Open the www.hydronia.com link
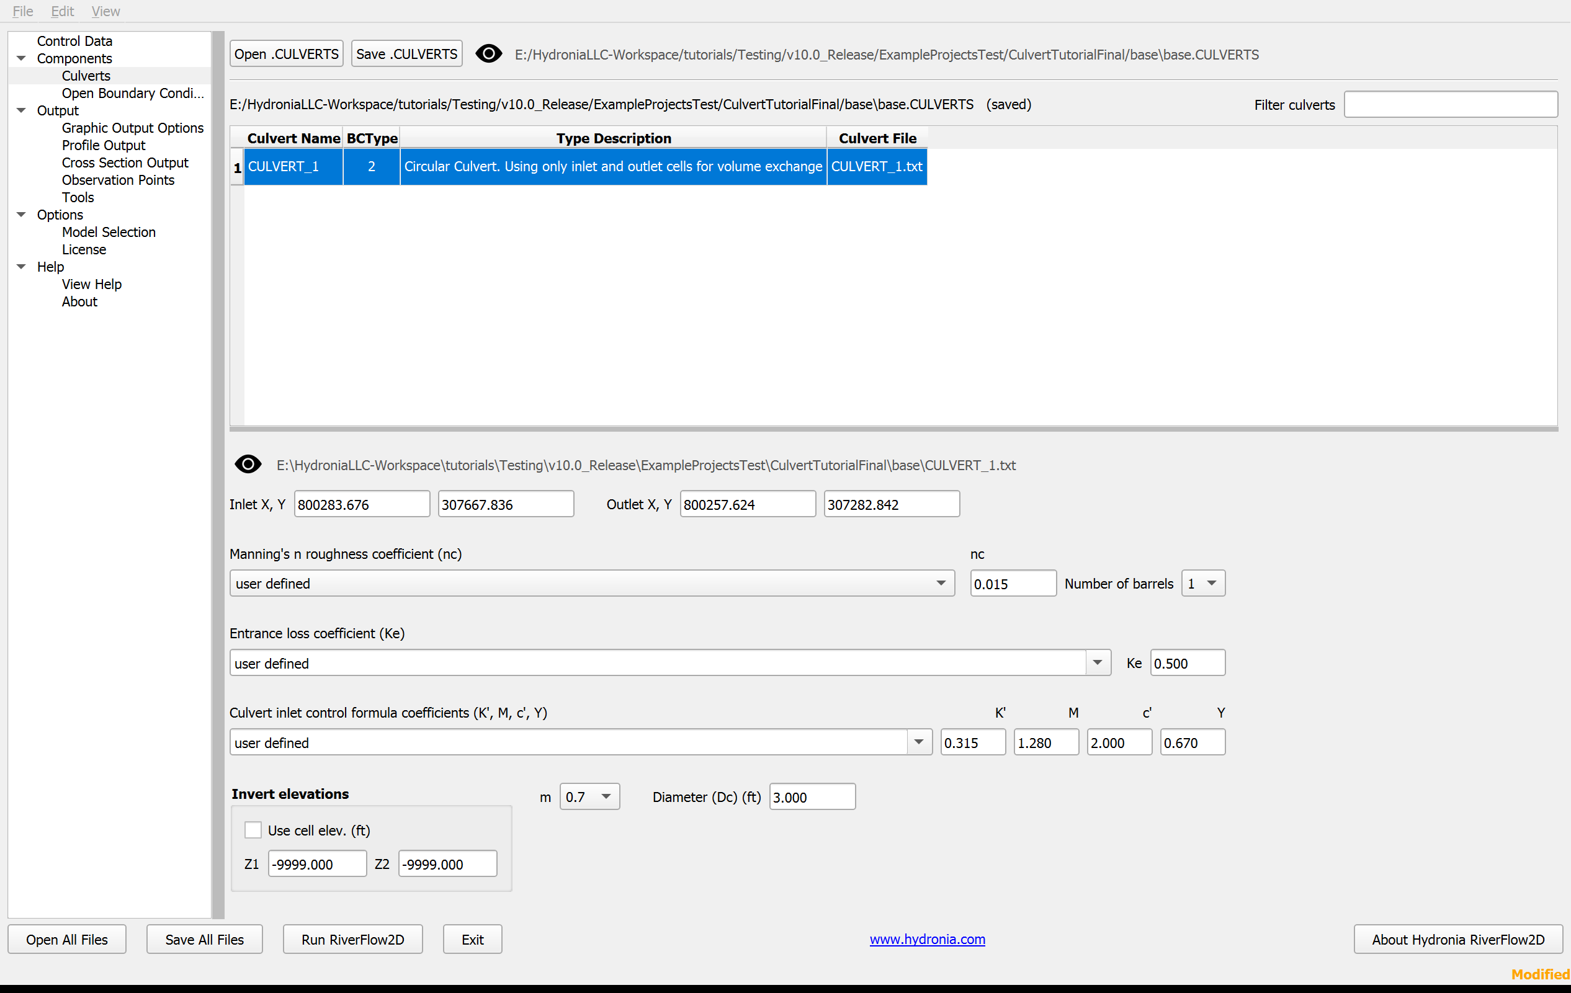1571x993 pixels. (x=927, y=939)
